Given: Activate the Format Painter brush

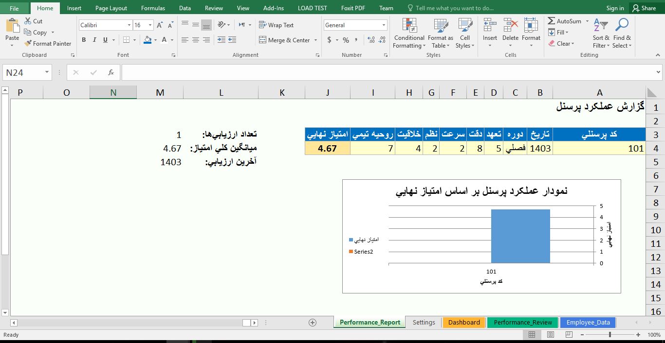Looking at the screenshot, I should coord(28,43).
